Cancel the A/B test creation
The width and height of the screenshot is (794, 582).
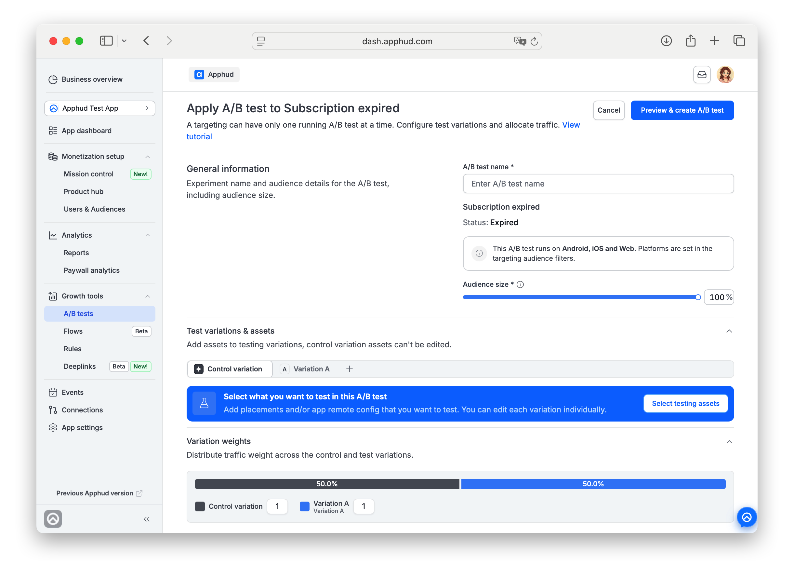[x=609, y=110]
